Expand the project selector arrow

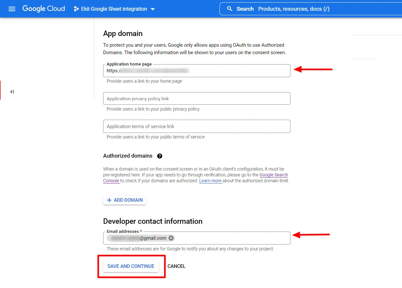153,9
